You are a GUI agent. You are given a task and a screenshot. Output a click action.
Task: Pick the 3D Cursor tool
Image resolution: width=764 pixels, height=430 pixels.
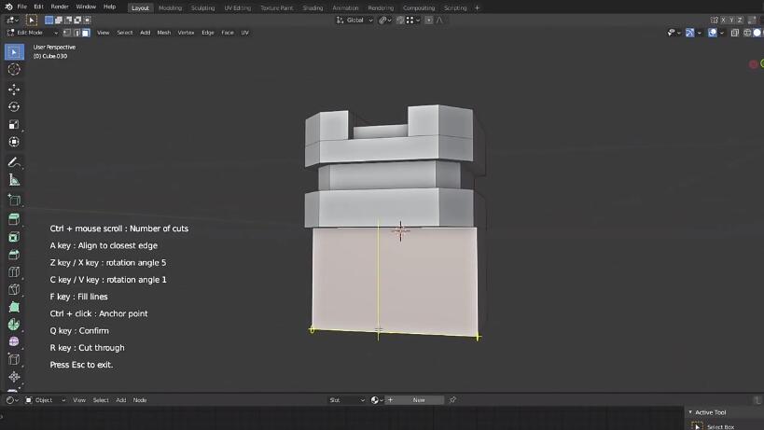14,69
